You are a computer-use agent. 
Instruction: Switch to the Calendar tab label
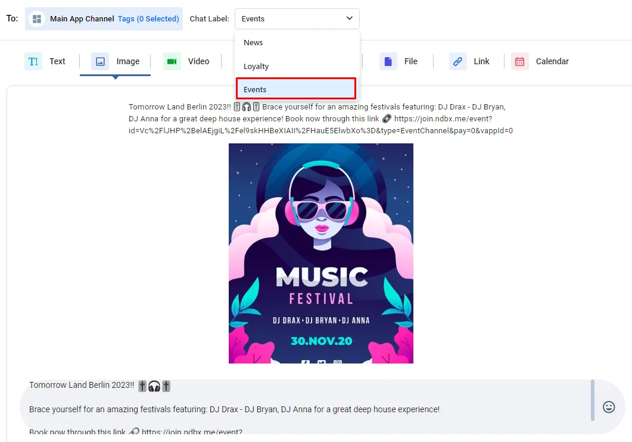click(x=552, y=62)
